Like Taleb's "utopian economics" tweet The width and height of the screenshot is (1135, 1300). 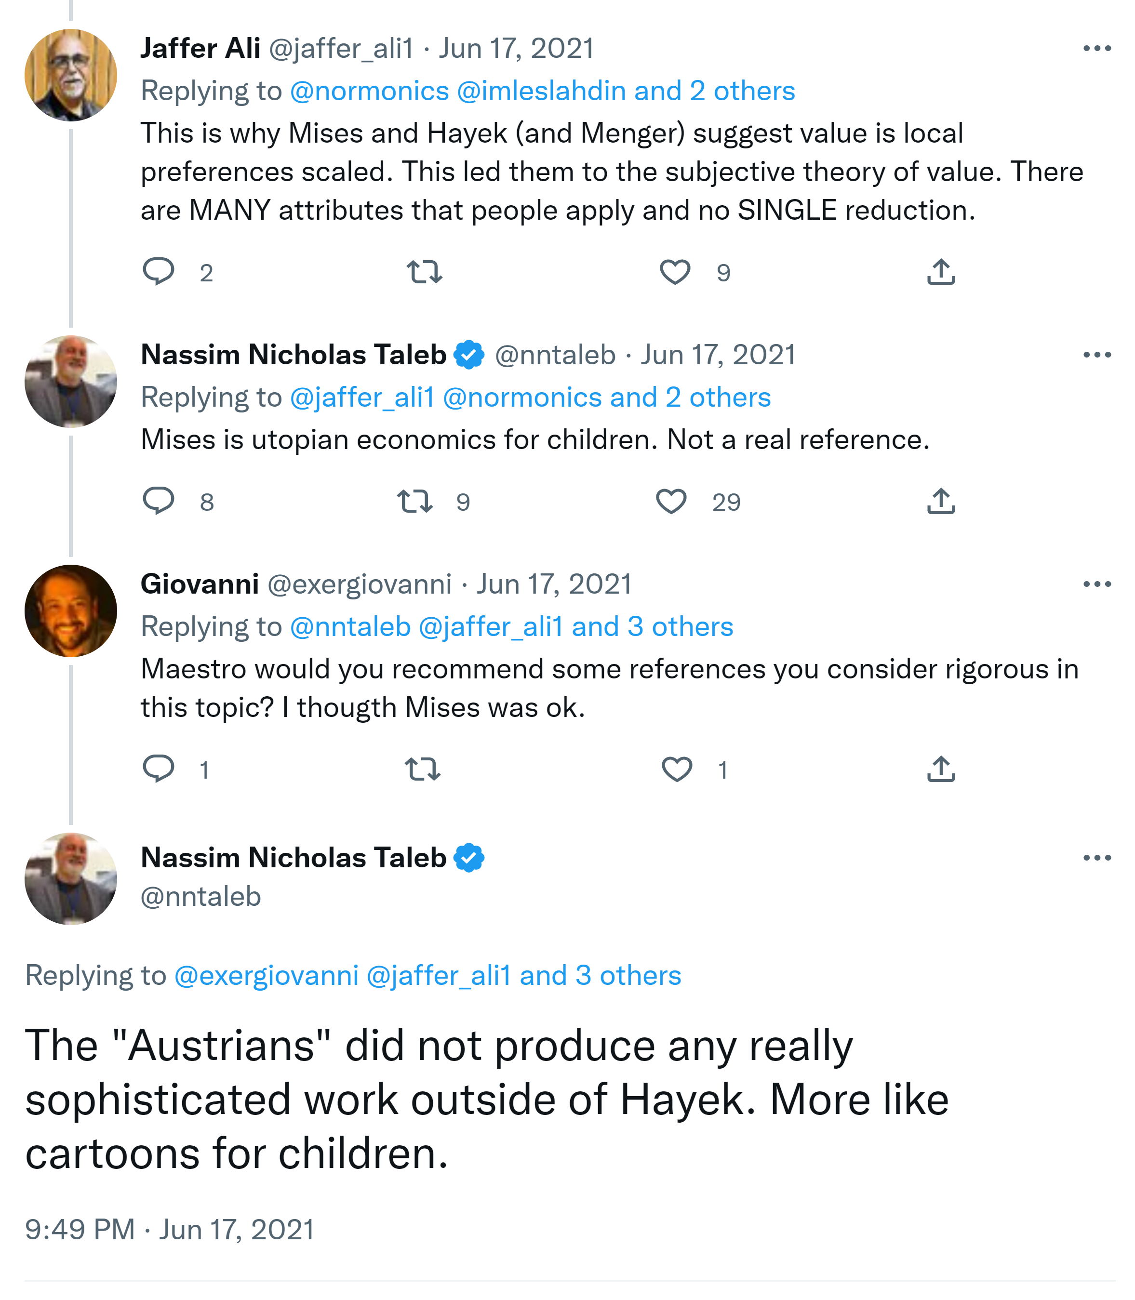point(671,501)
